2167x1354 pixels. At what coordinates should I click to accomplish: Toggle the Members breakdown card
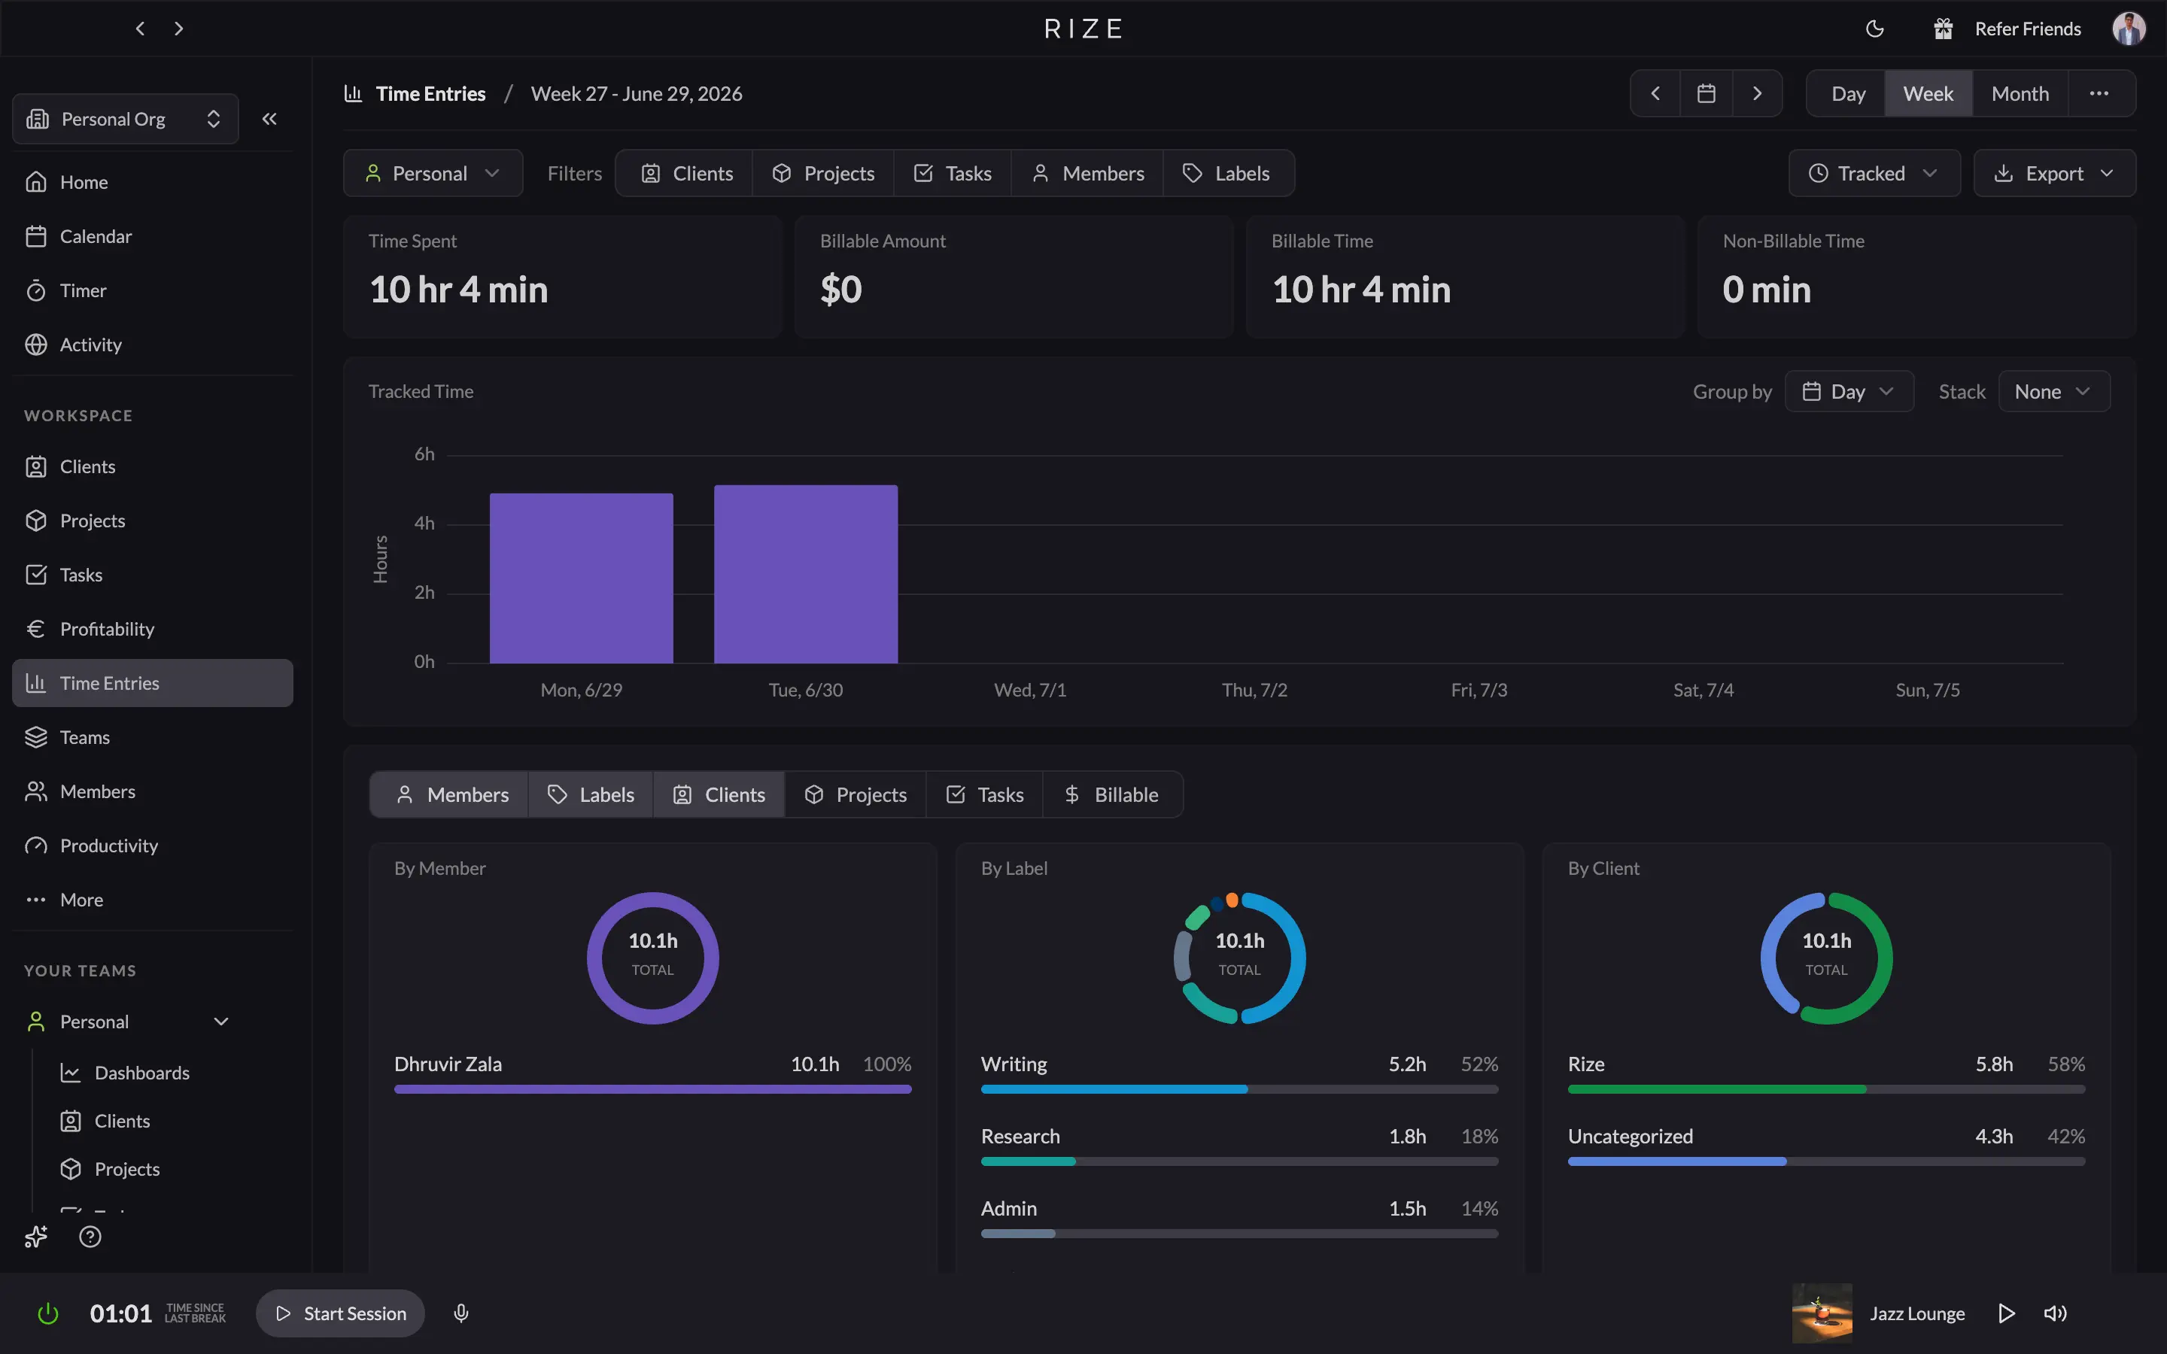click(x=449, y=794)
